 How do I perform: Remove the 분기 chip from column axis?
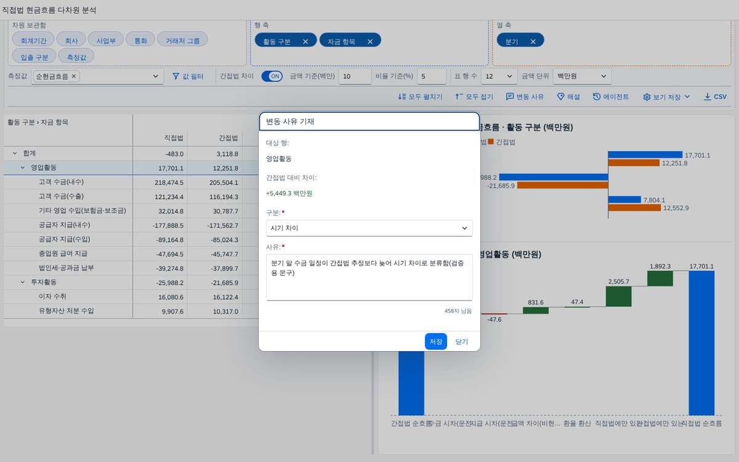[x=533, y=41]
